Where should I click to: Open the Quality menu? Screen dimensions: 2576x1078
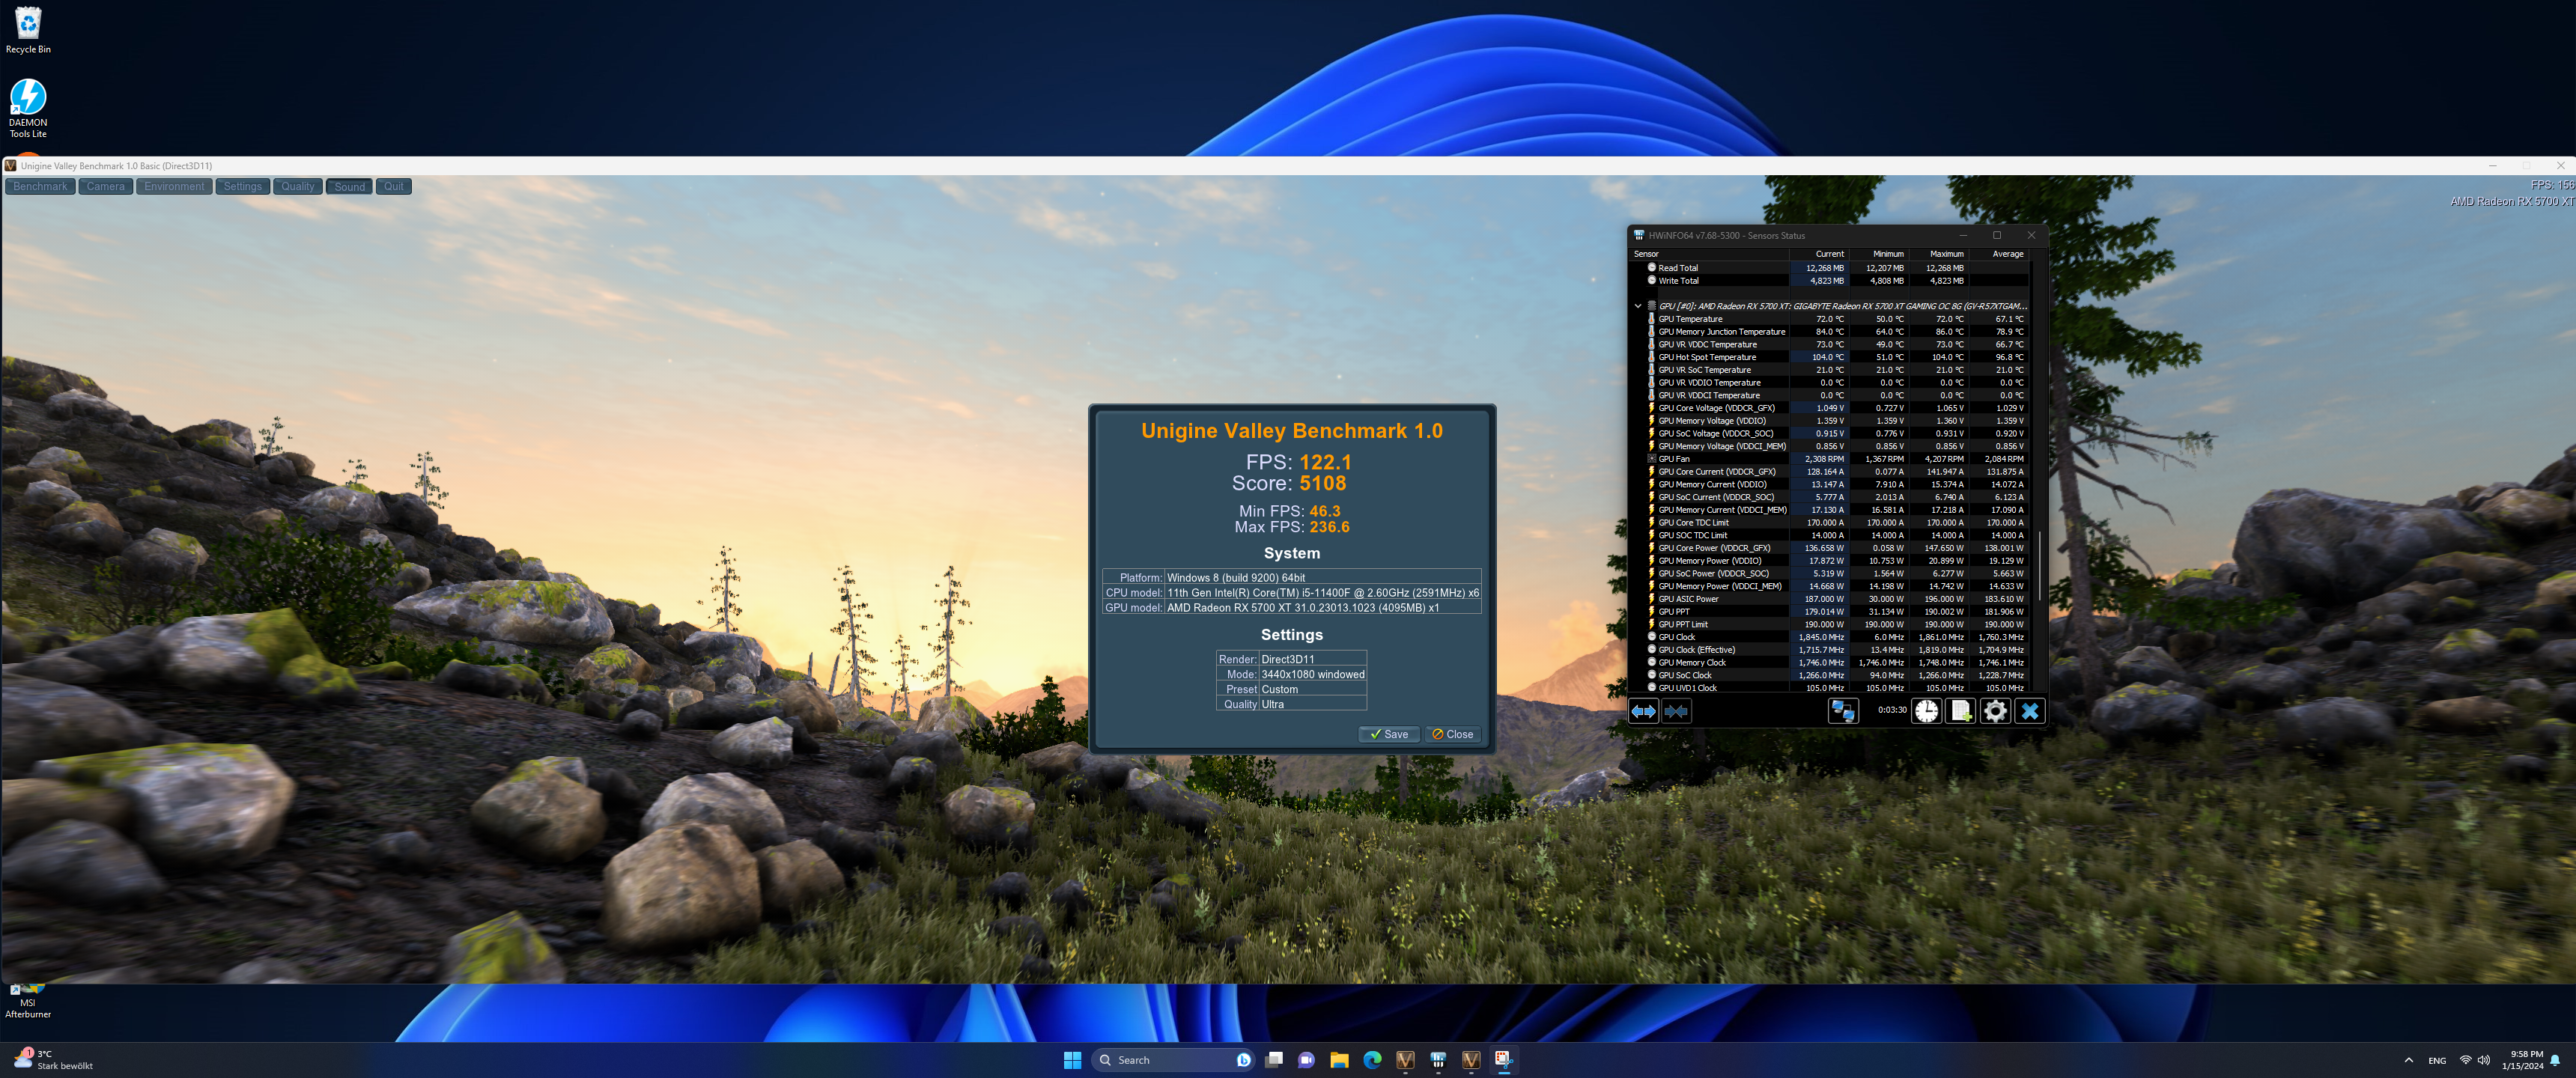coord(297,187)
